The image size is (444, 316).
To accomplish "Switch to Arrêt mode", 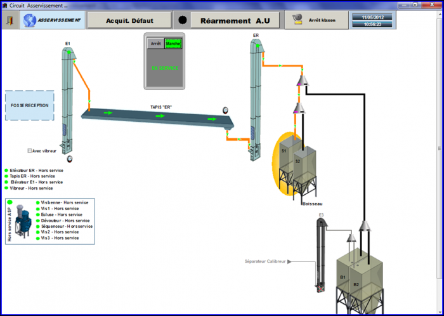I will pyautogui.click(x=156, y=44).
